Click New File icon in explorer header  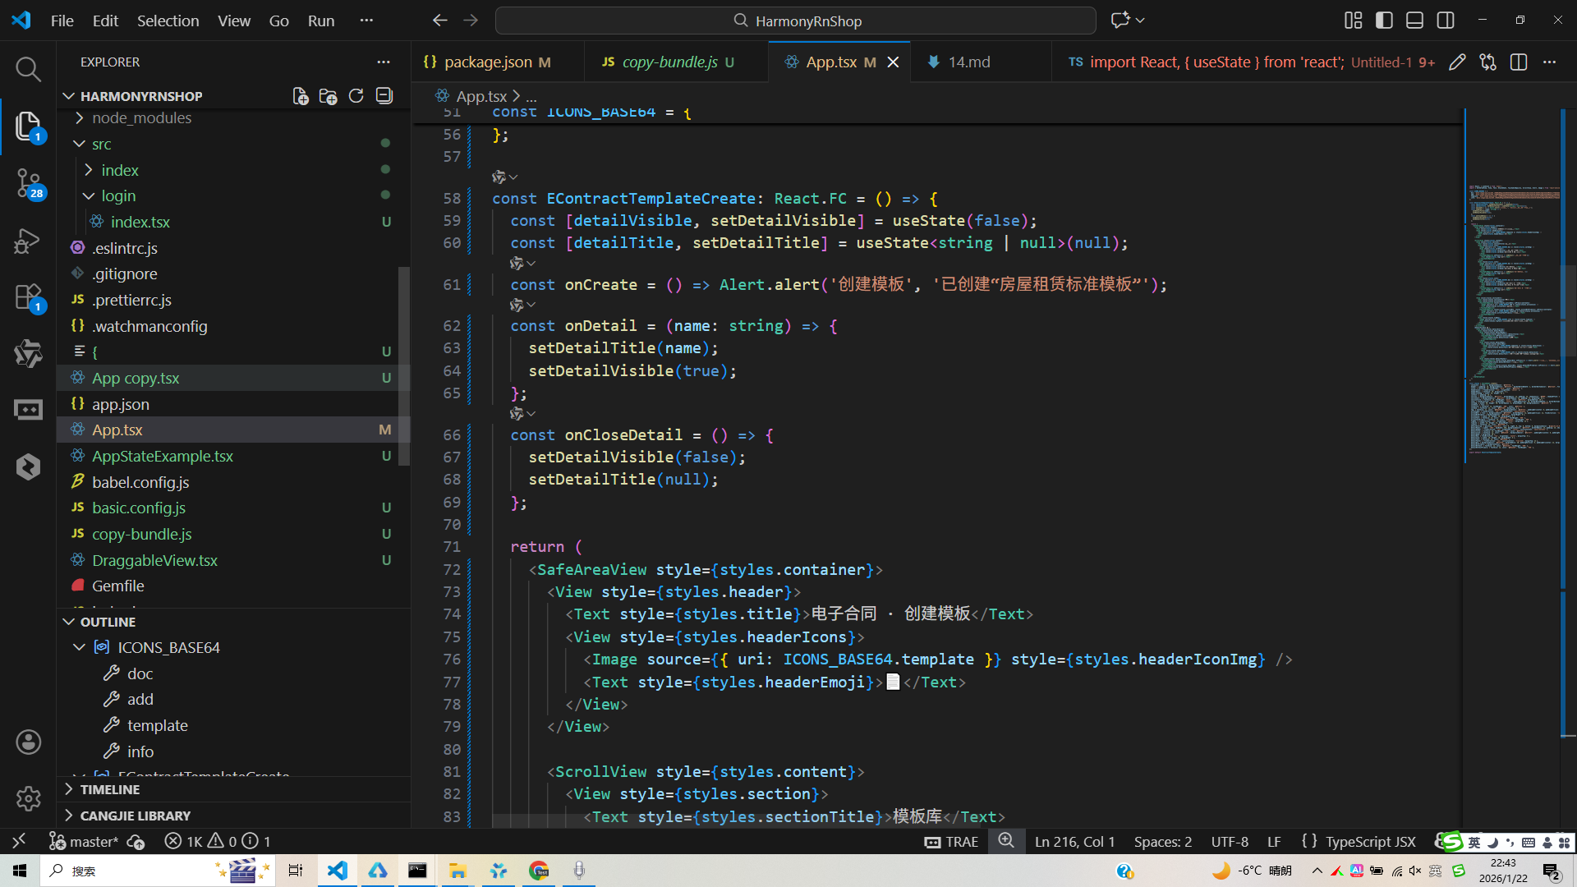pos(301,96)
